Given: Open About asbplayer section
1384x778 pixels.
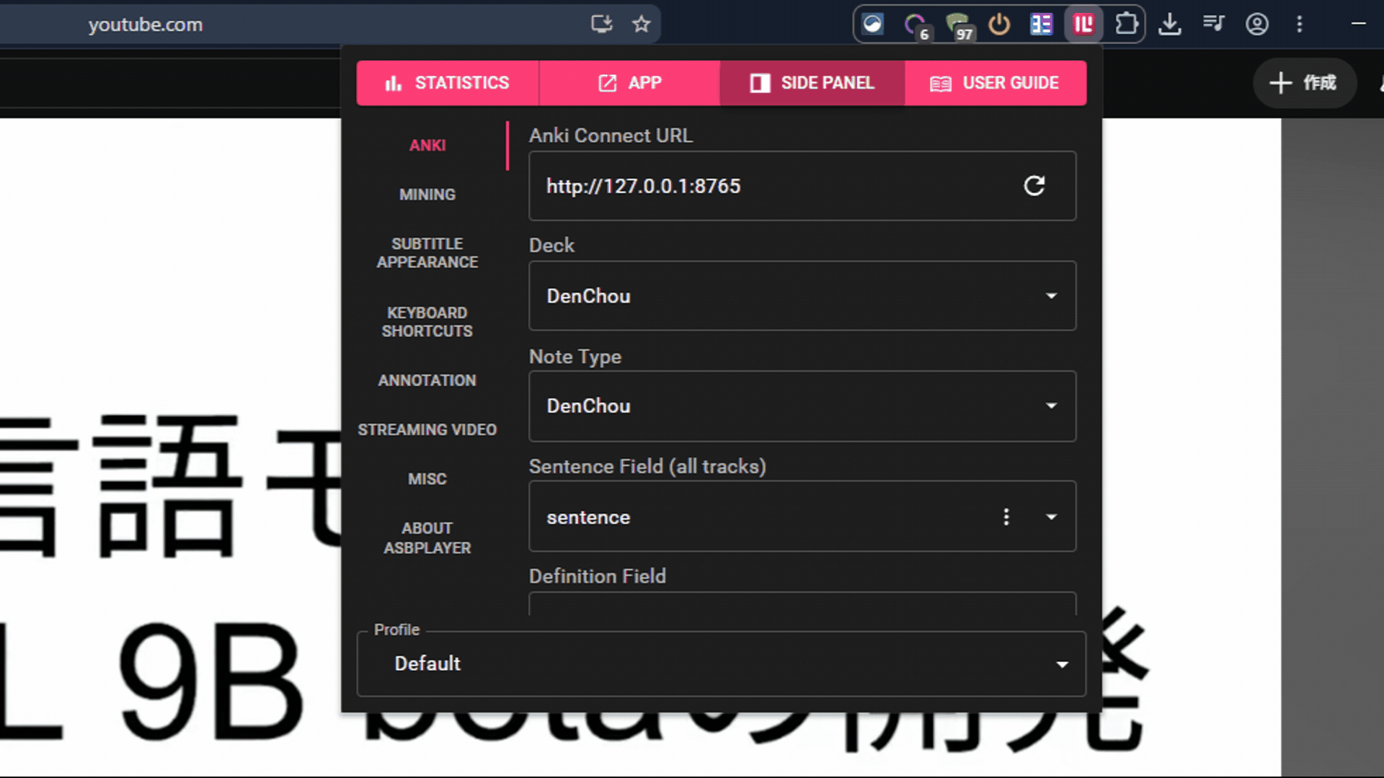Looking at the screenshot, I should tap(427, 538).
